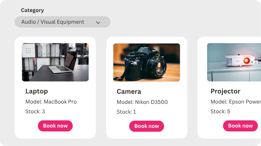The image size is (261, 146).
Task: Click the Epson model text
Action: [236, 102]
